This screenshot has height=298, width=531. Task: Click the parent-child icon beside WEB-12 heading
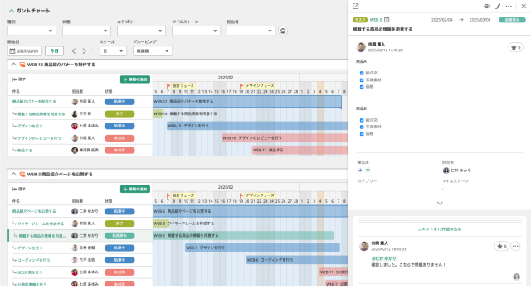22,65
